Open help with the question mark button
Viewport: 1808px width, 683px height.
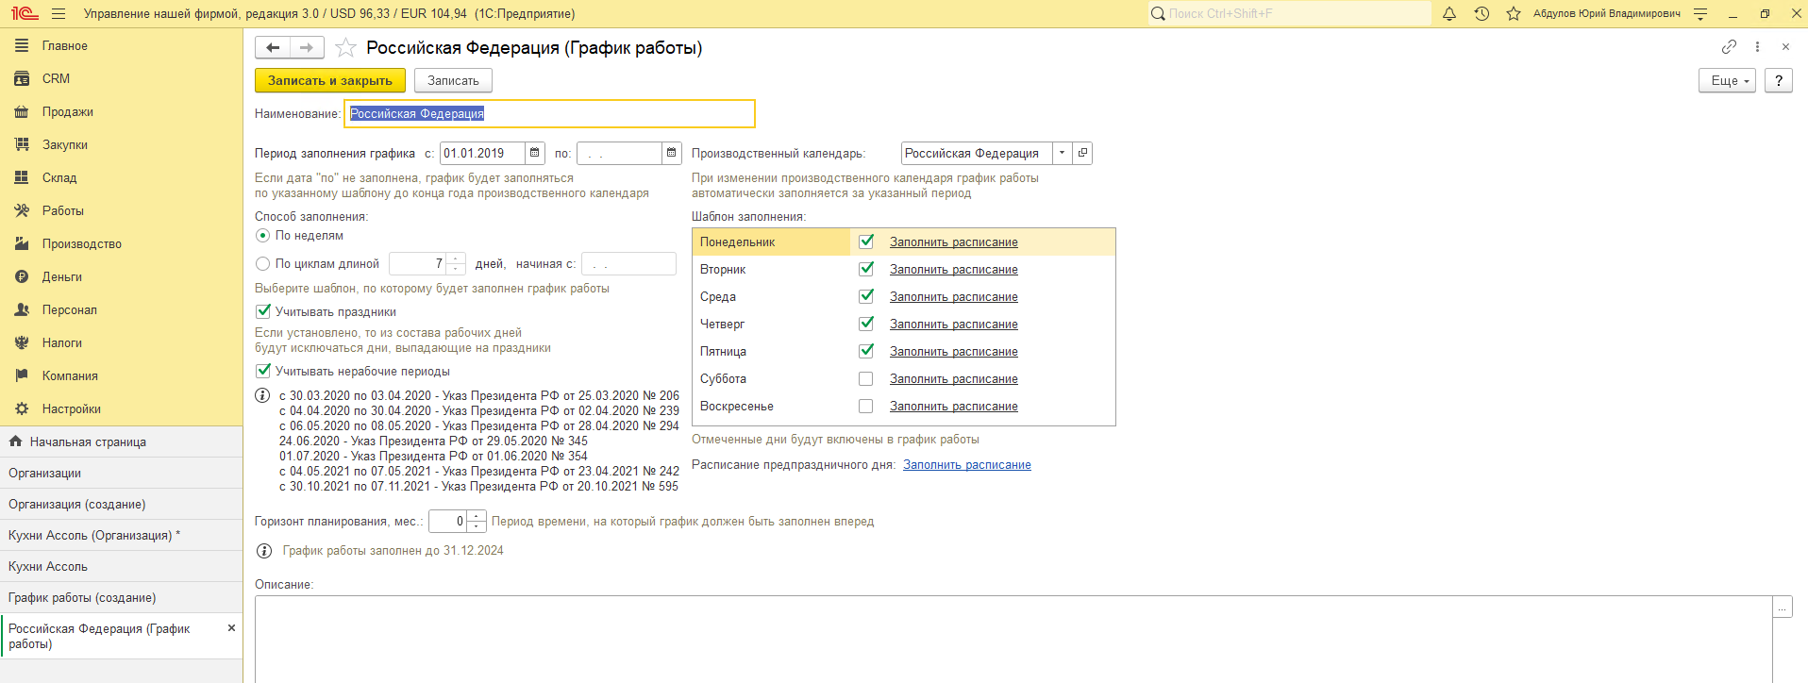tap(1779, 81)
